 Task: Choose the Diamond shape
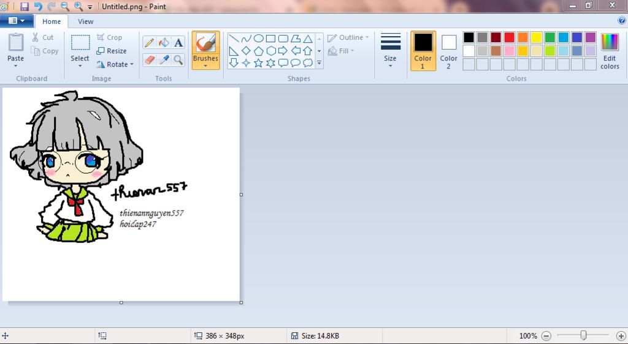247,51
